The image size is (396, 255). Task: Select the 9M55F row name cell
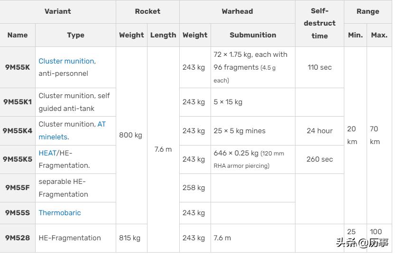[18, 188]
